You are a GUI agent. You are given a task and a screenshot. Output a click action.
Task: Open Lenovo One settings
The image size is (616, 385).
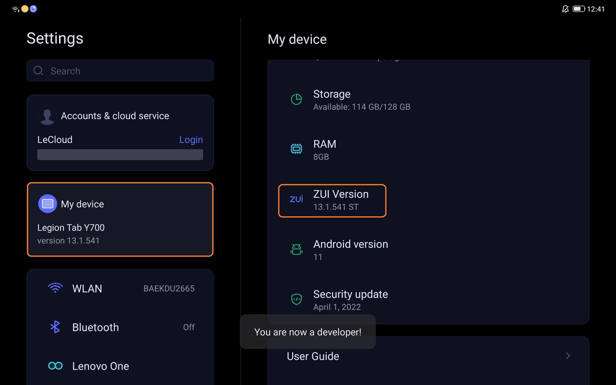120,366
